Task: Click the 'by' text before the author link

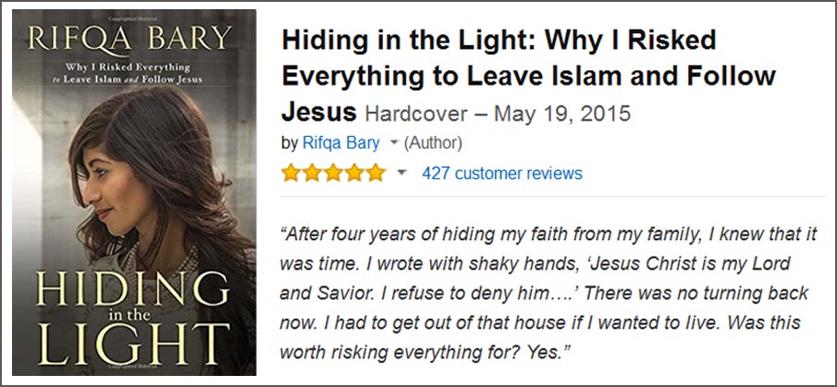Action: (x=289, y=143)
